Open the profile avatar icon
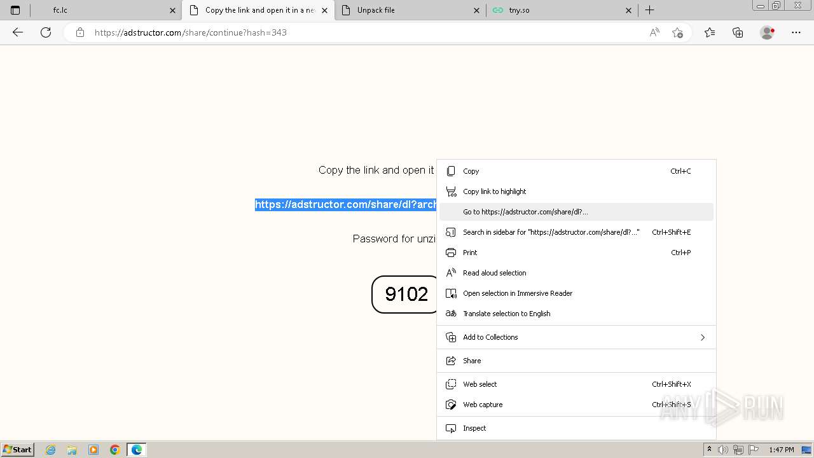 point(767,32)
